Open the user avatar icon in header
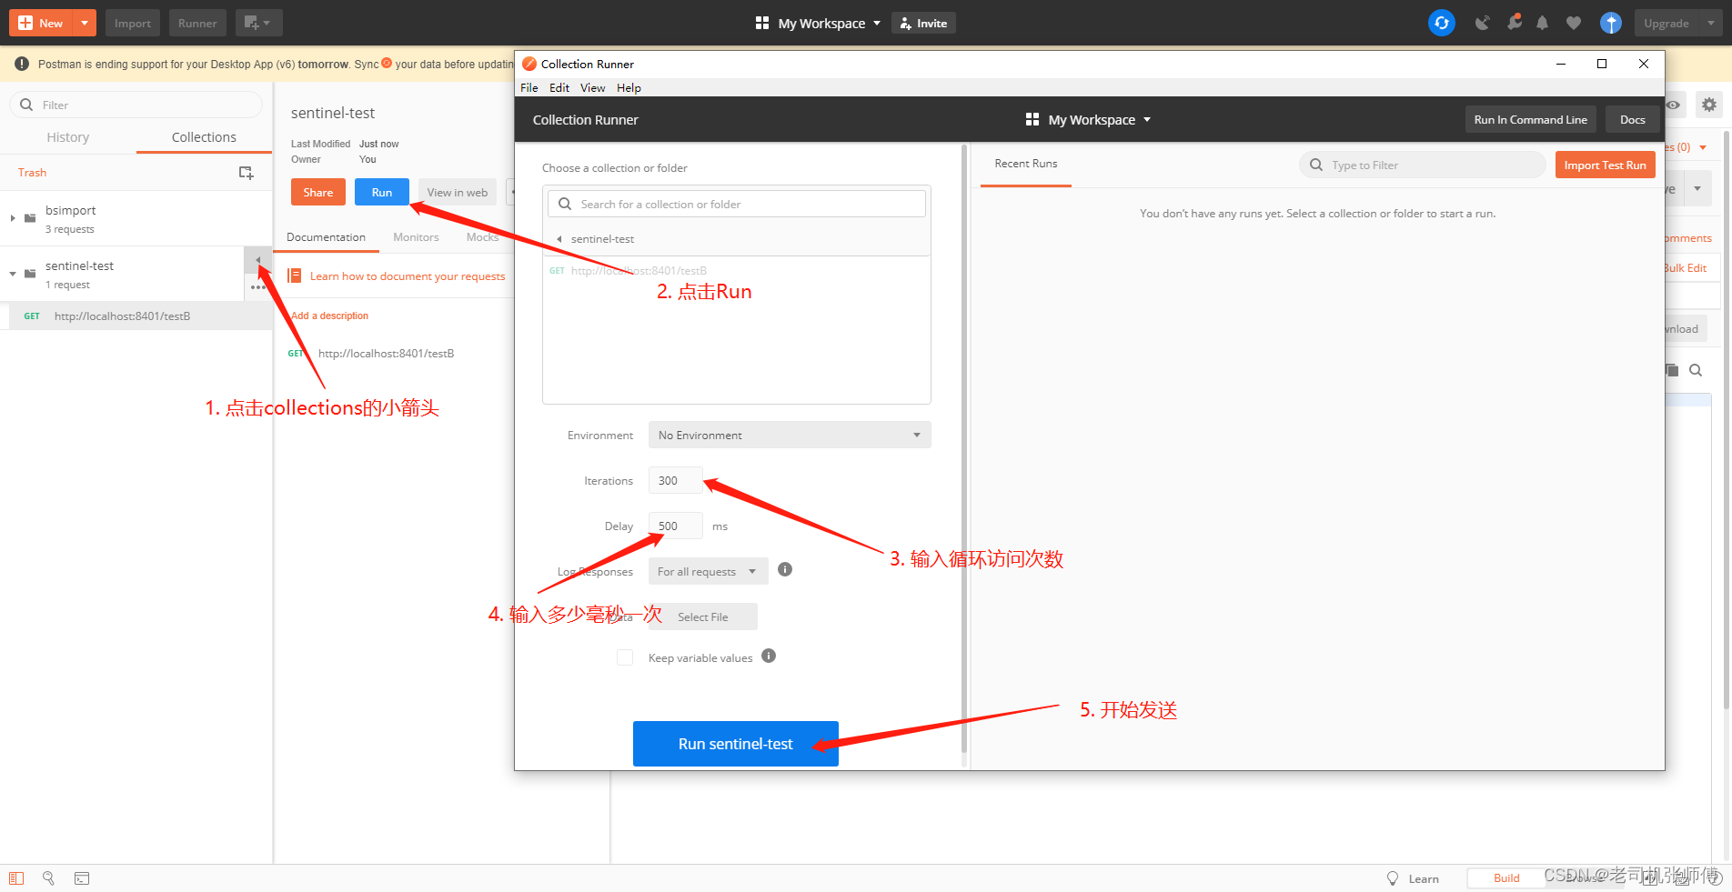The height and width of the screenshot is (892, 1732). [x=1611, y=23]
